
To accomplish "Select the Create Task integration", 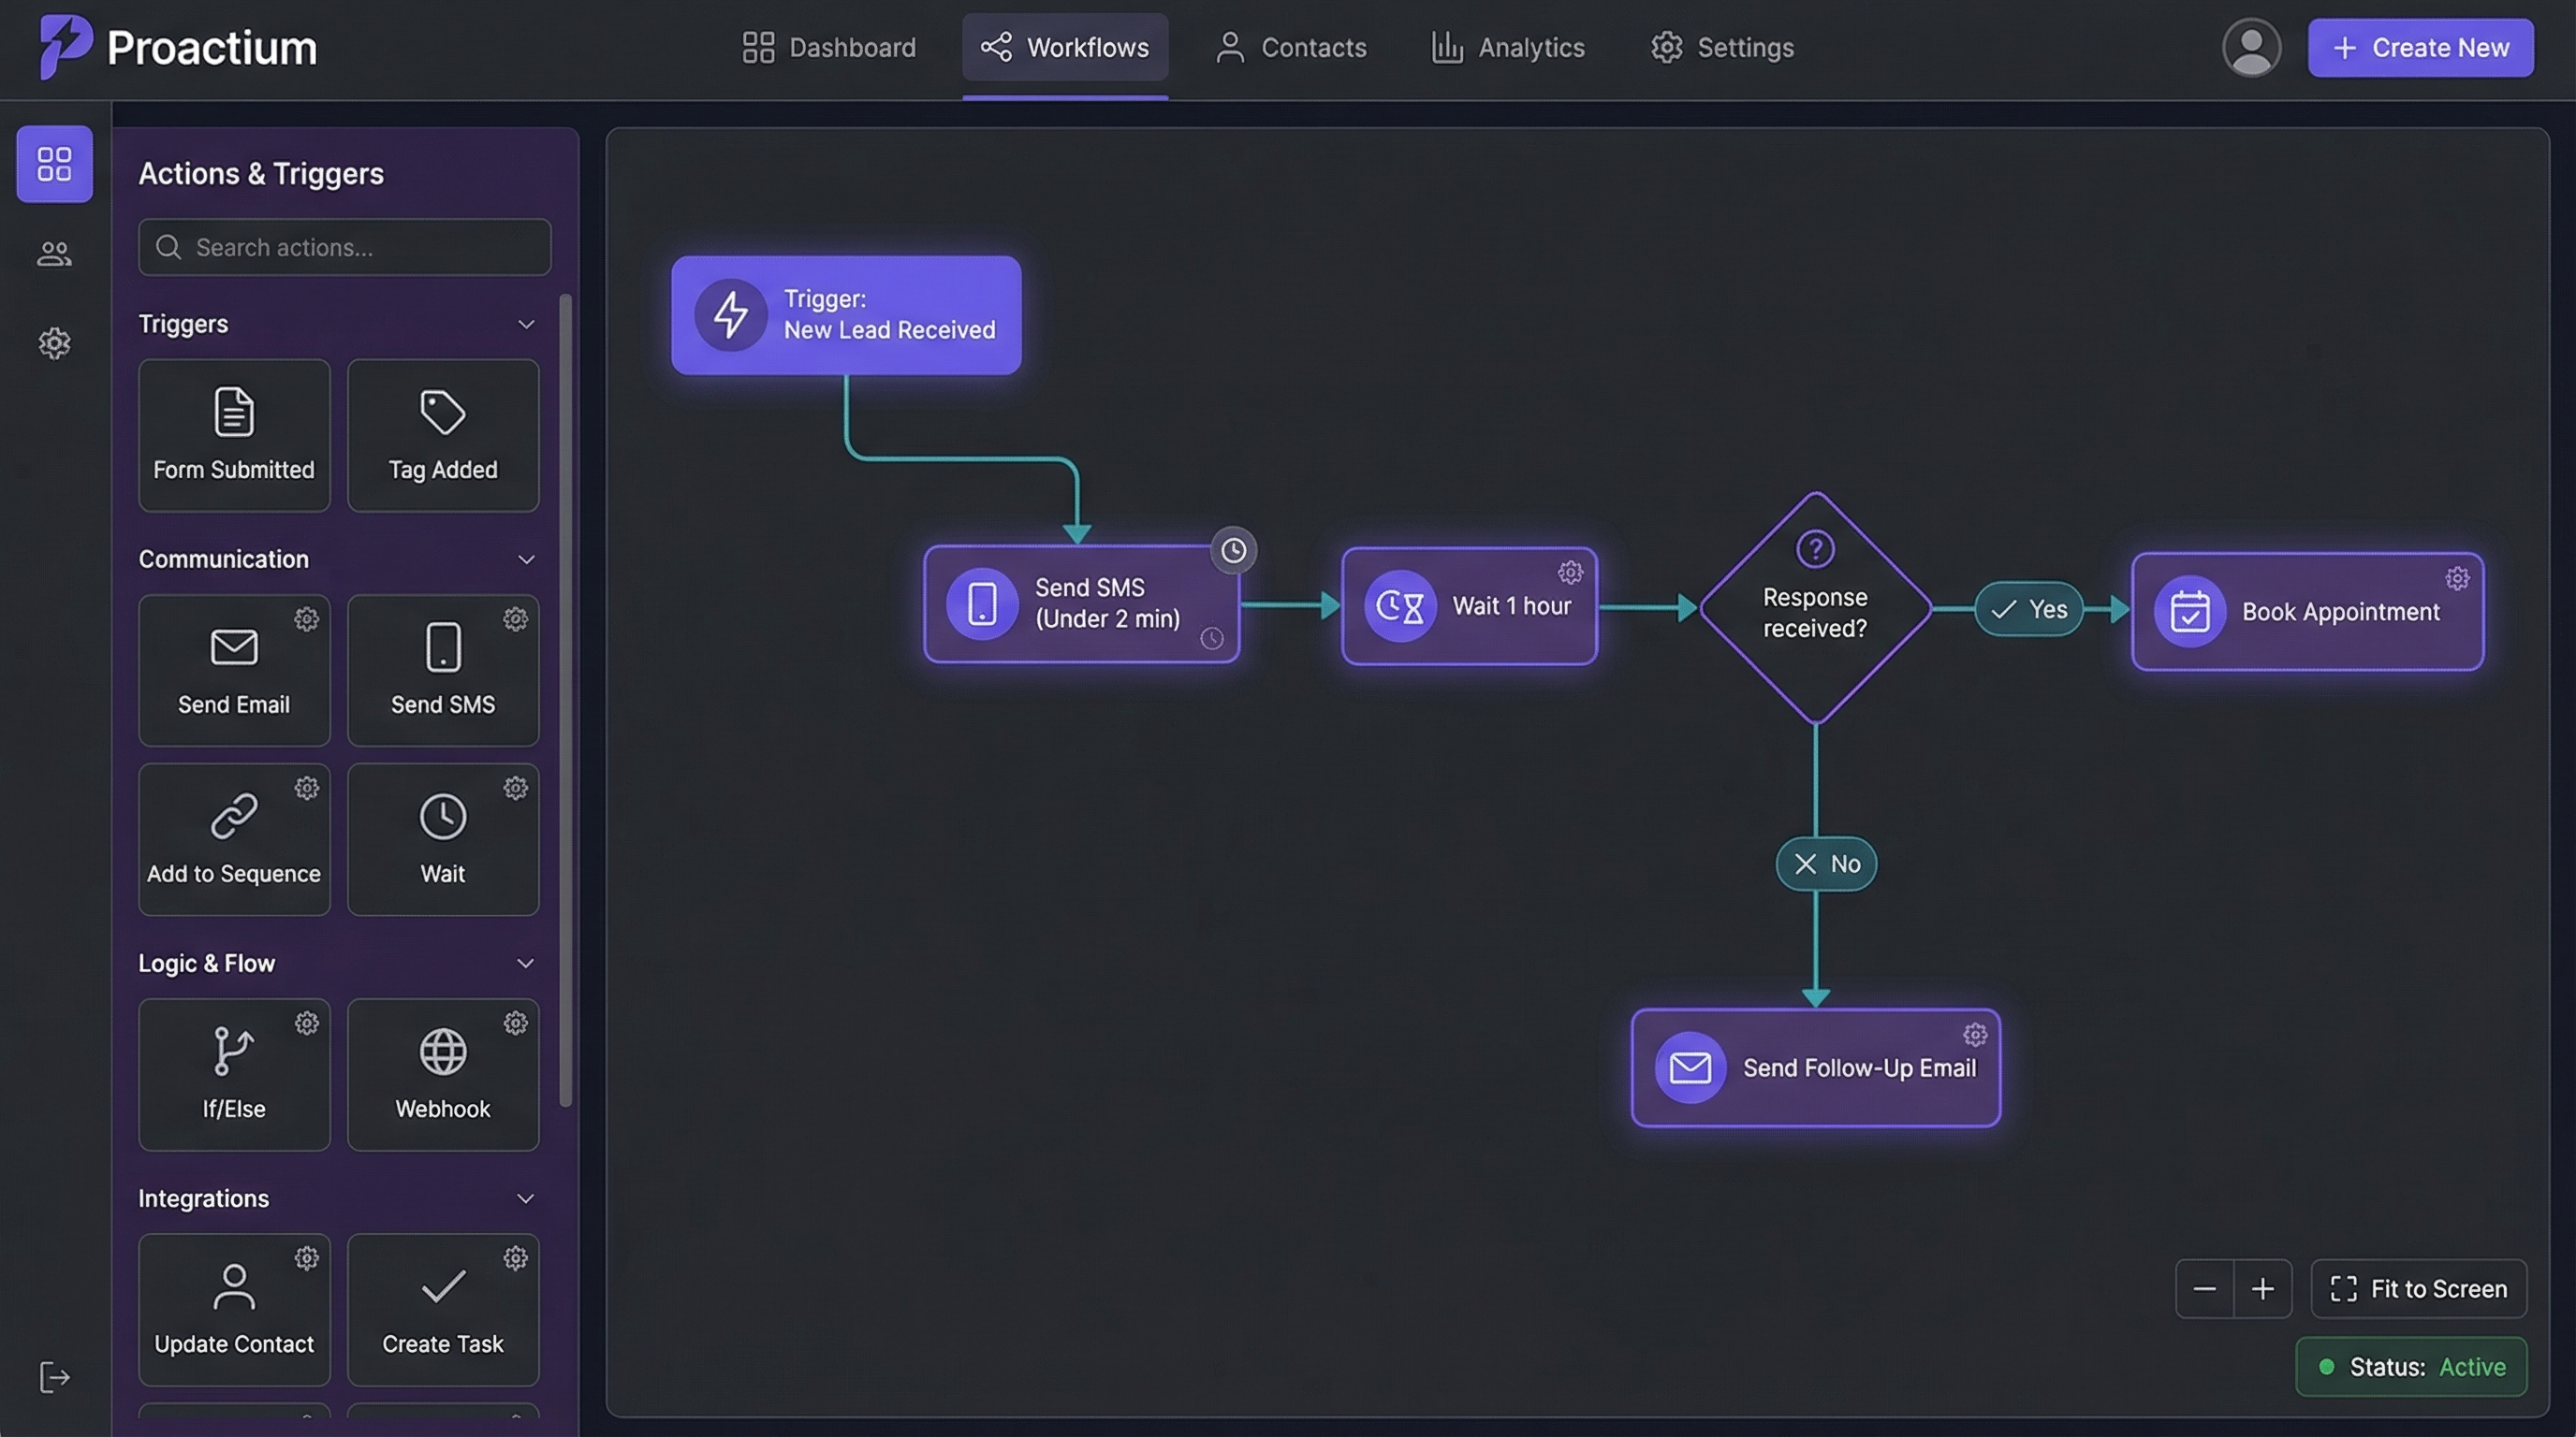I will [443, 1309].
